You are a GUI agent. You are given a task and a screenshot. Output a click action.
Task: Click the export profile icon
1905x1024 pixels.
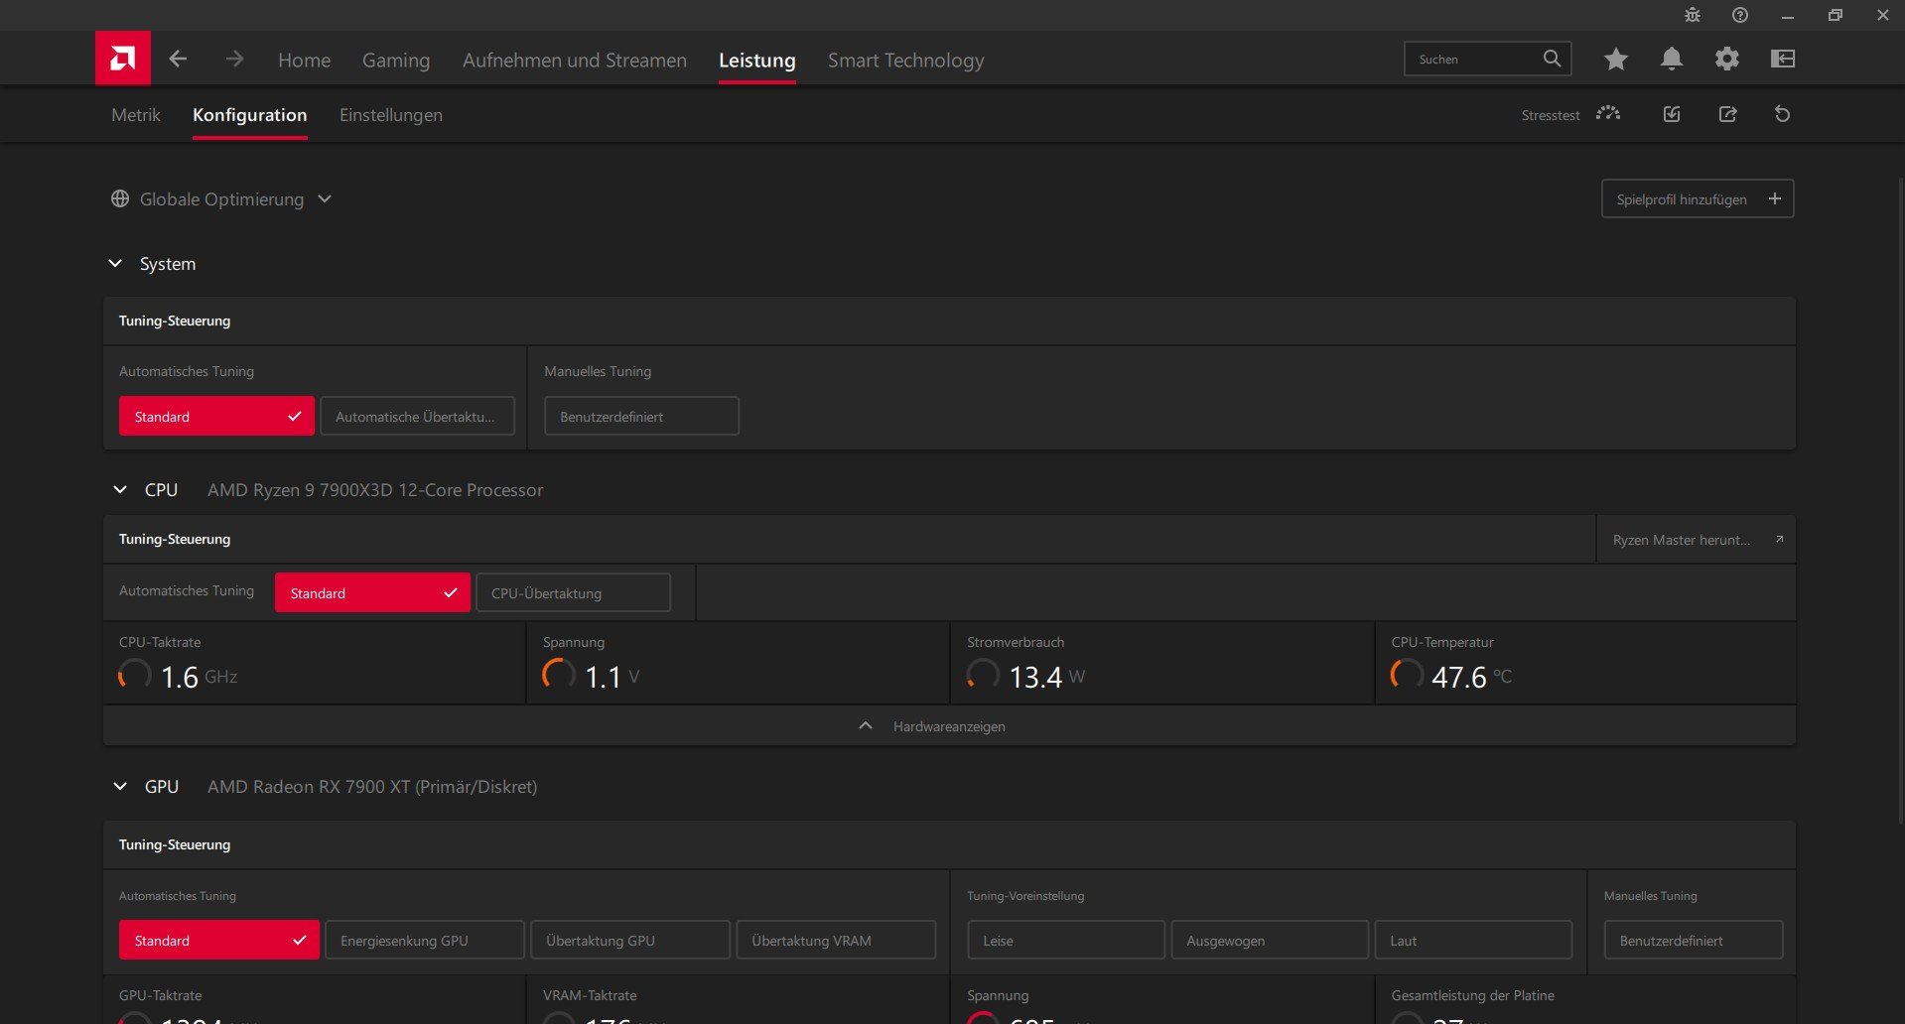point(1728,114)
